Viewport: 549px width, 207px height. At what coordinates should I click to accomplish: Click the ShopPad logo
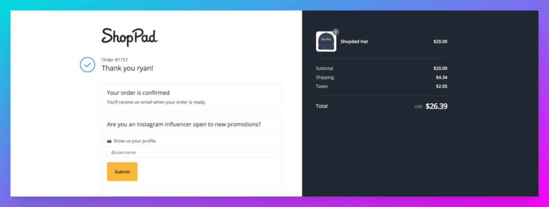130,37
